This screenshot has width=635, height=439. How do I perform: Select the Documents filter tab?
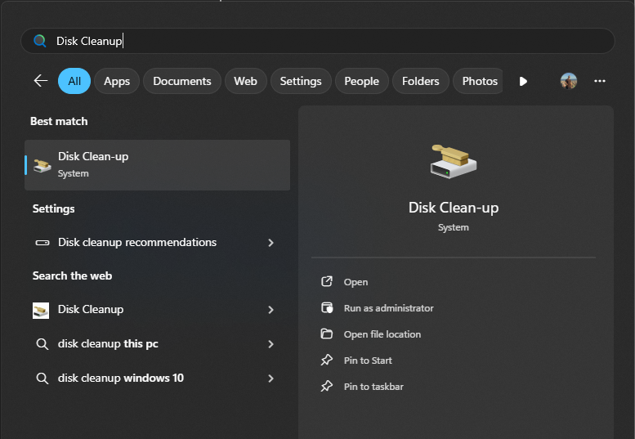click(x=181, y=81)
